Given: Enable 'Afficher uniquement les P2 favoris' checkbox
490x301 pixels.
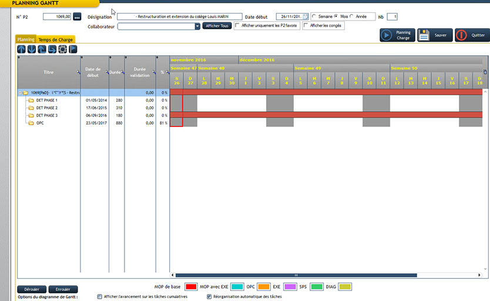Looking at the screenshot, I should 237,26.
